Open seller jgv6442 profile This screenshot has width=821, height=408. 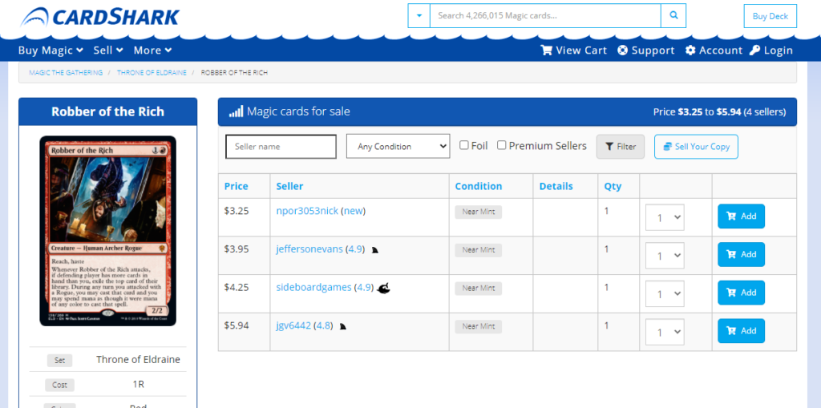pyautogui.click(x=293, y=325)
